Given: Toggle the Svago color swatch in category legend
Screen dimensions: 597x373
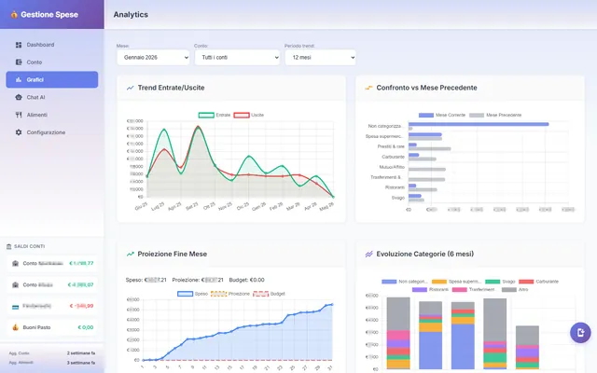Looking at the screenshot, I should (x=493, y=282).
